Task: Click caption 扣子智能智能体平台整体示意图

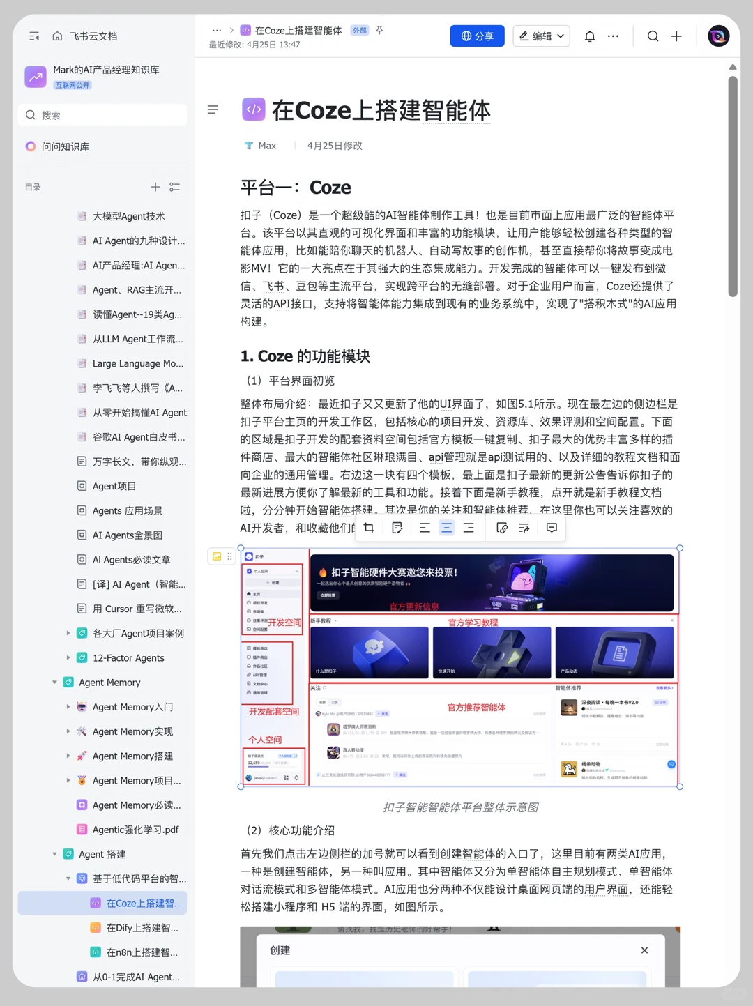Action: [460, 807]
